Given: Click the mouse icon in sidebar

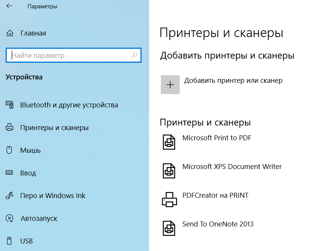Looking at the screenshot, I should point(10,150).
